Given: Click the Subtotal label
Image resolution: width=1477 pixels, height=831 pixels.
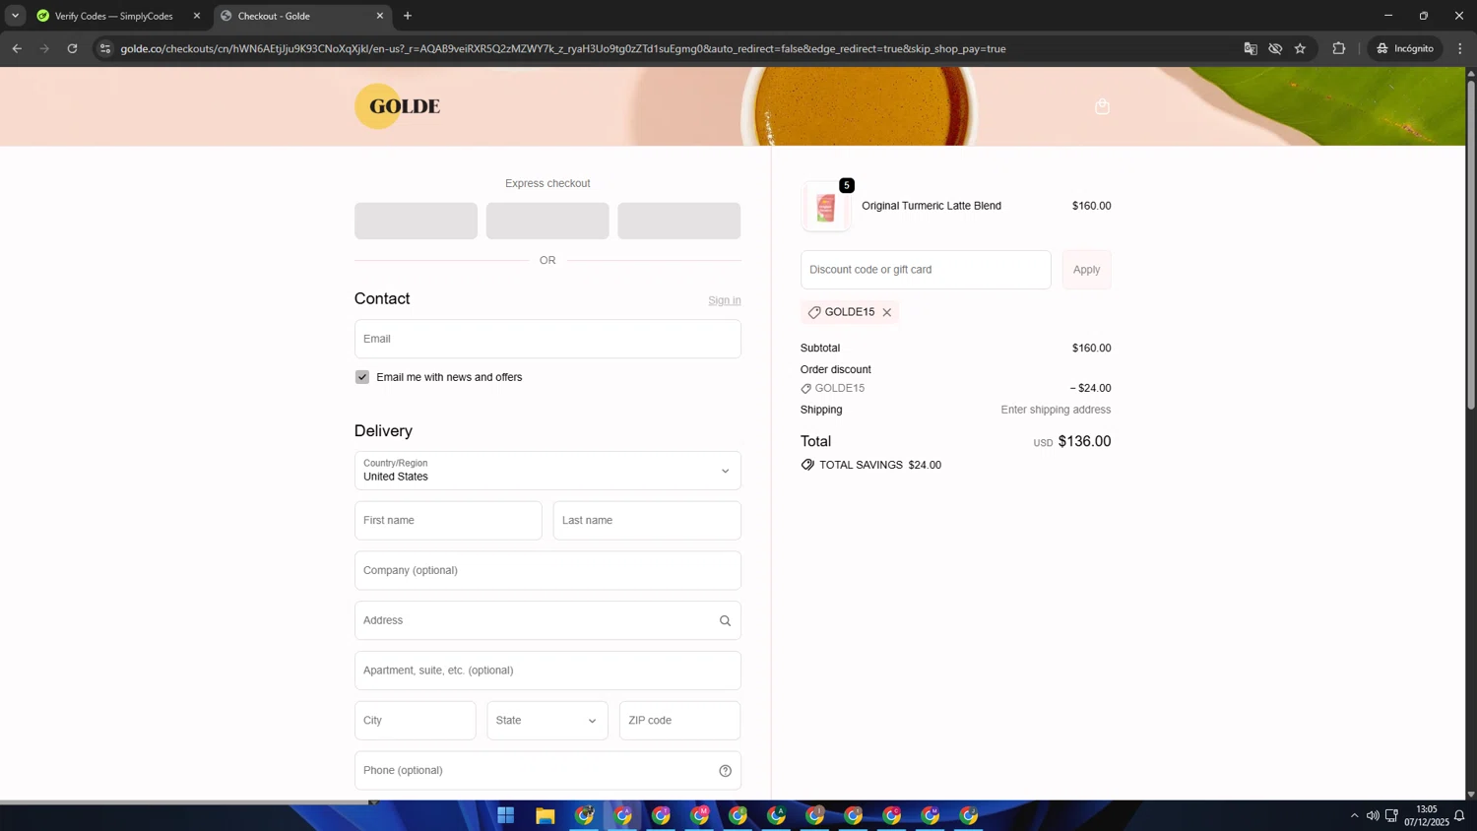Looking at the screenshot, I should pos(820,348).
